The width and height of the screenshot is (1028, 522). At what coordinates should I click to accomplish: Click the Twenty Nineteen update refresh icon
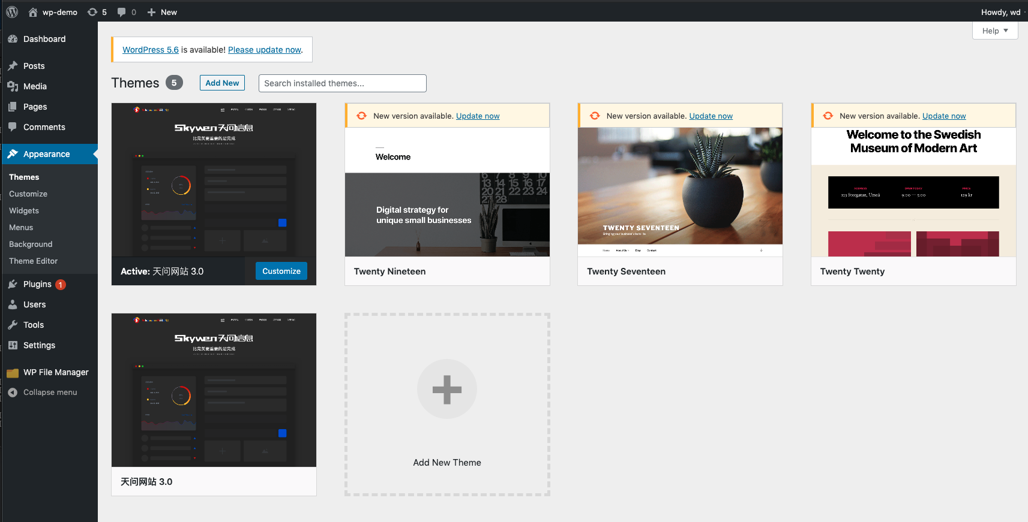click(362, 116)
